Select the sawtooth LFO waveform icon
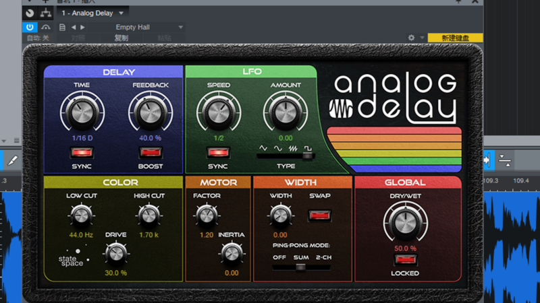 point(293,147)
